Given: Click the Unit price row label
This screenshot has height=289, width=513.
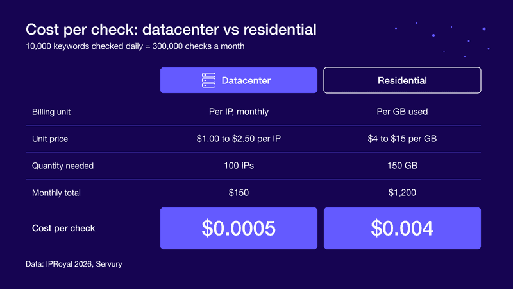Looking at the screenshot, I should tap(50, 139).
